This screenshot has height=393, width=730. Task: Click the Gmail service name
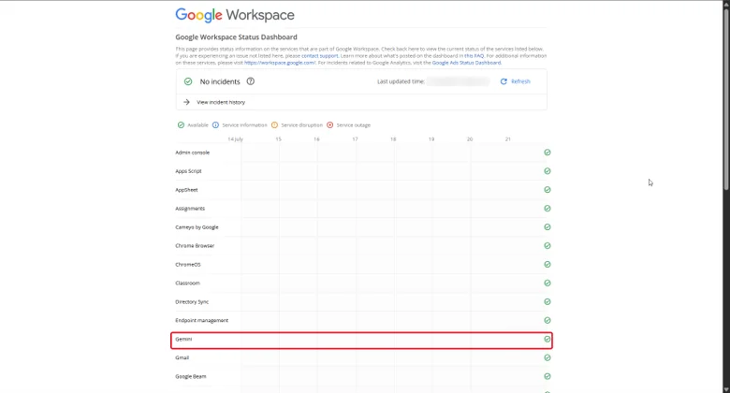(x=182, y=357)
